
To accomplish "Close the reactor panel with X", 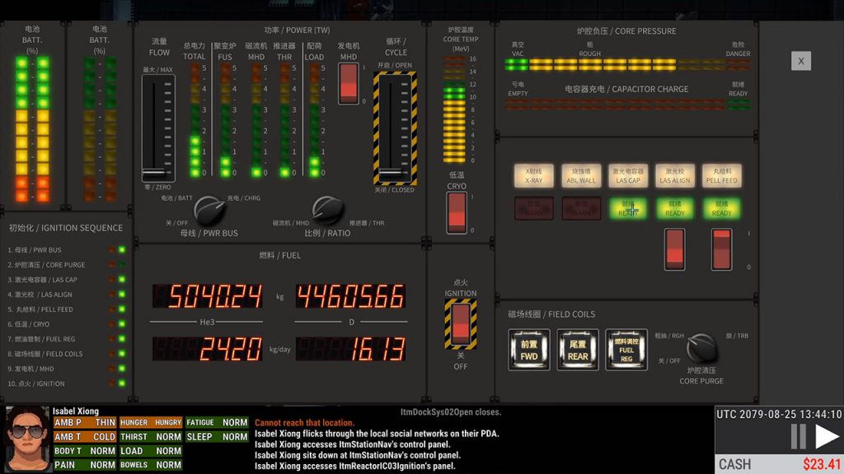I will pos(800,61).
